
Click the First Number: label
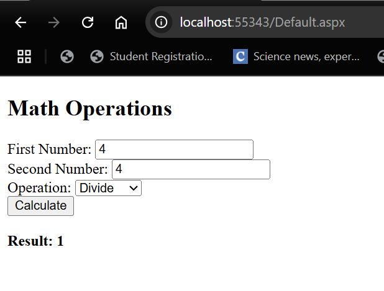coord(49,149)
